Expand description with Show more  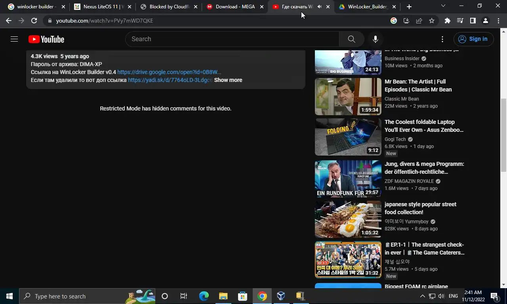point(228,80)
